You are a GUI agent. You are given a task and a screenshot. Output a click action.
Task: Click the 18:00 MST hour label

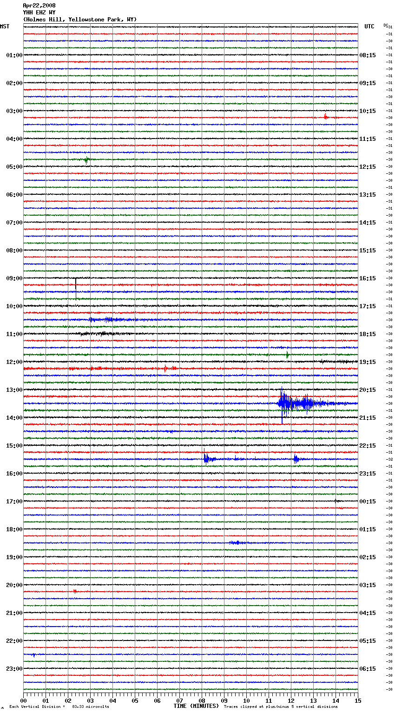point(14,529)
